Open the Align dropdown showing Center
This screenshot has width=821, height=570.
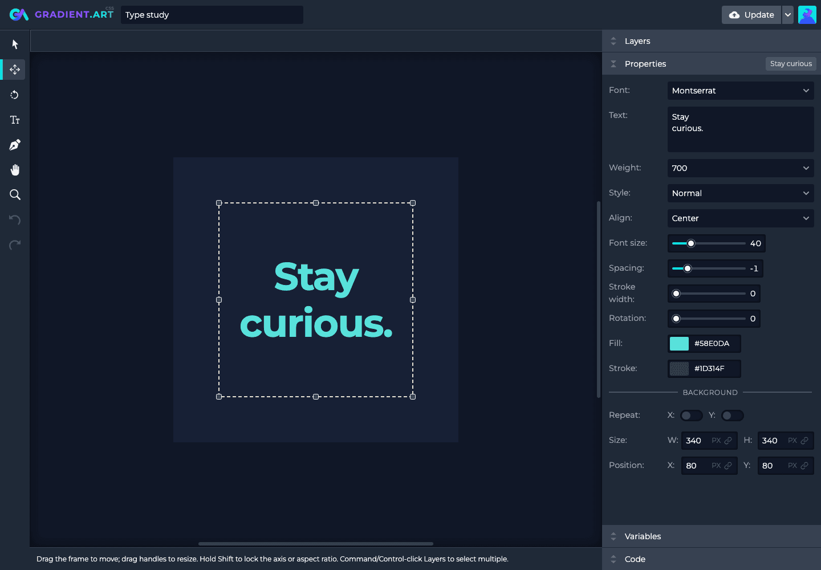coord(741,218)
